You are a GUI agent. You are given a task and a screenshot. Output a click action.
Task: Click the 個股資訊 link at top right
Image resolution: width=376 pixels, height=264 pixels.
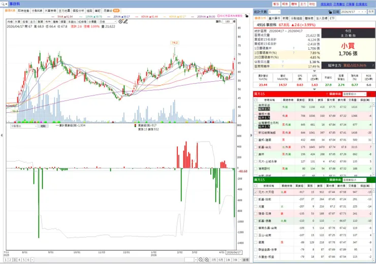coord(326,4)
